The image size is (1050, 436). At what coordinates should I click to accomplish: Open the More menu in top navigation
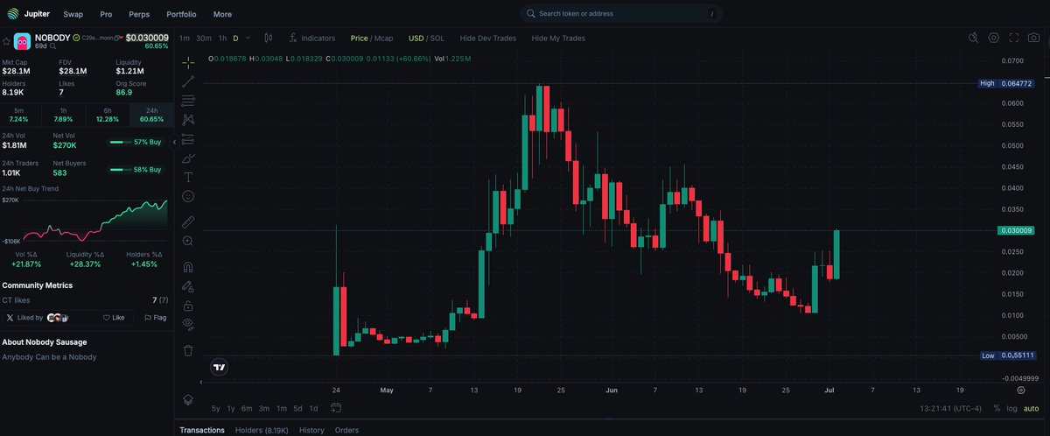point(222,14)
